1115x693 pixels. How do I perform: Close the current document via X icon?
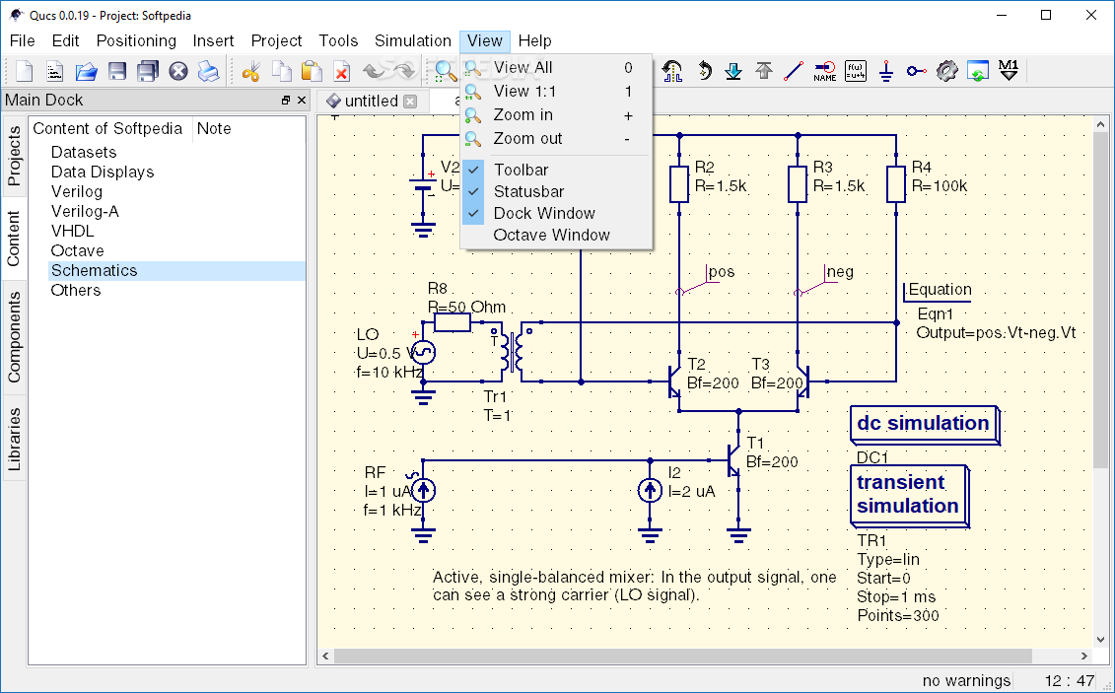pyautogui.click(x=178, y=71)
